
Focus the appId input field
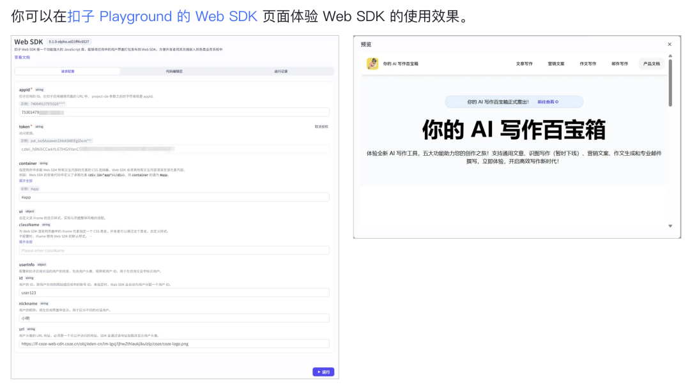tap(174, 112)
